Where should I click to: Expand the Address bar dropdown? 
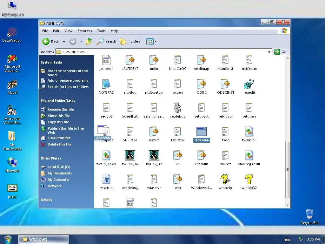(269, 52)
